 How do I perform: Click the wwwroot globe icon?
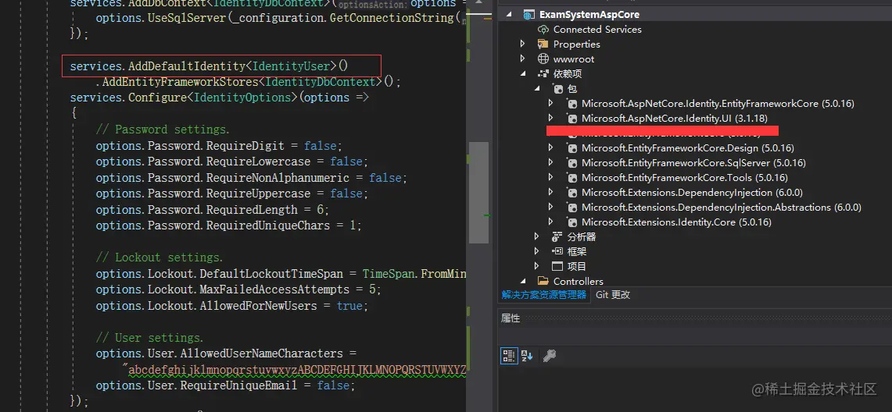click(543, 59)
